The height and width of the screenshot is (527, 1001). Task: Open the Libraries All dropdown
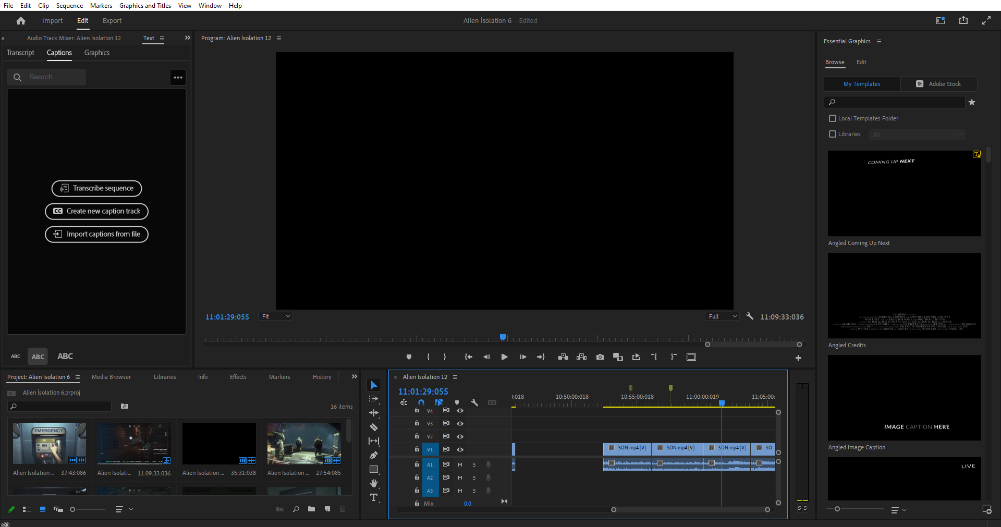click(x=917, y=134)
